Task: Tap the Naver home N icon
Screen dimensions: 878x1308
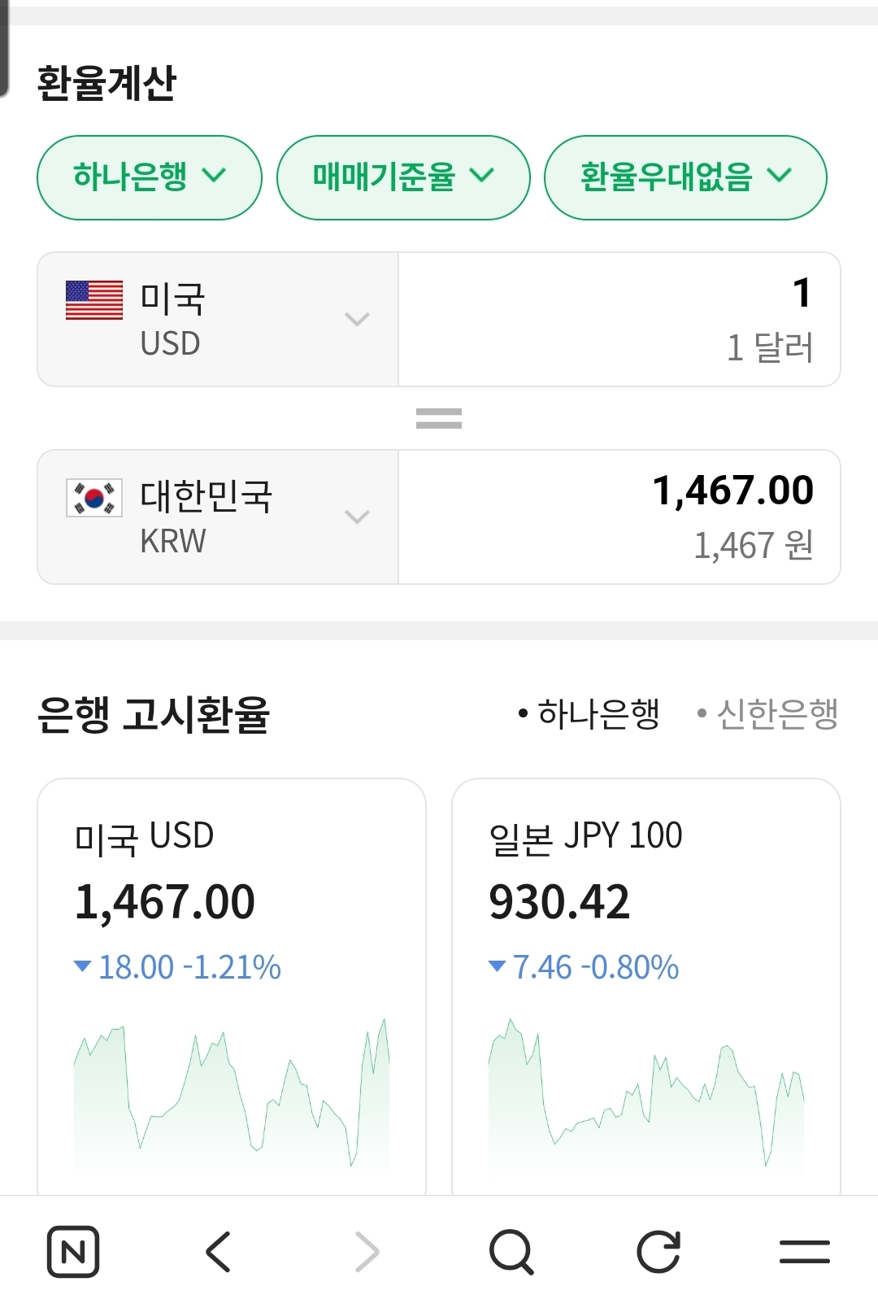Action: click(x=73, y=1251)
